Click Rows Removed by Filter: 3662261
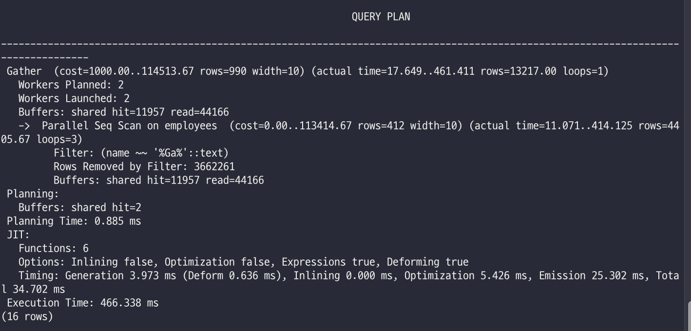 pos(144,167)
